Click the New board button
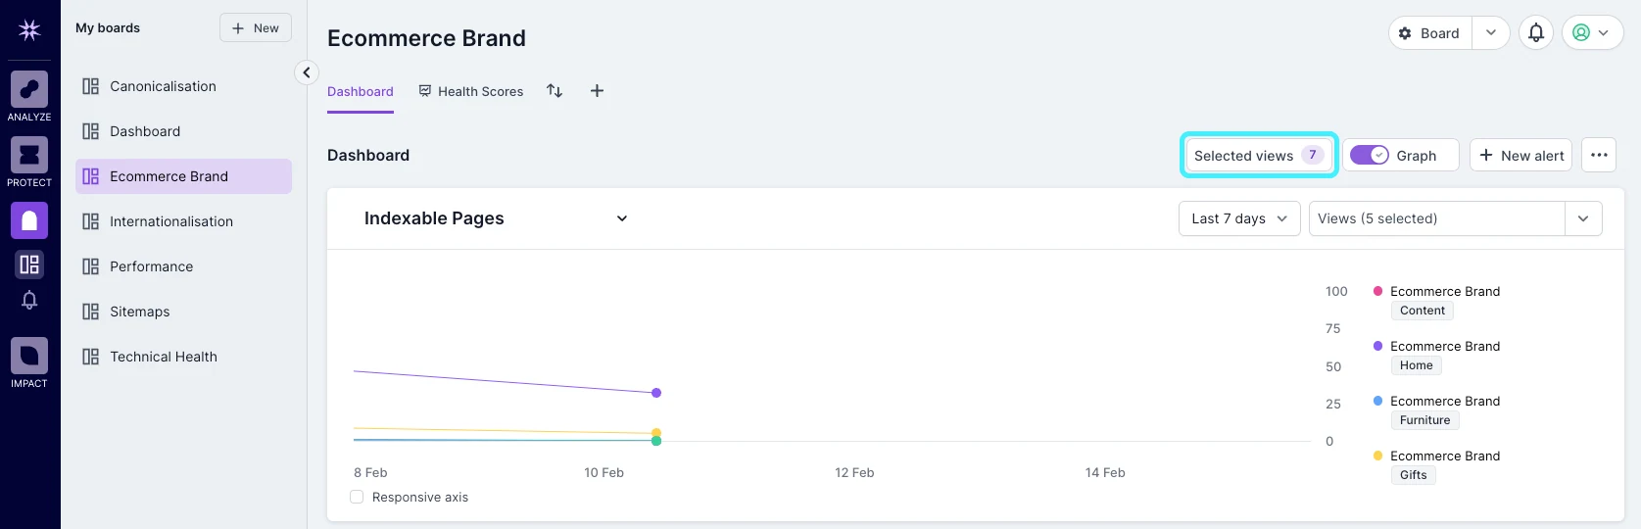Image resolution: width=1641 pixels, height=529 pixels. [x=256, y=28]
